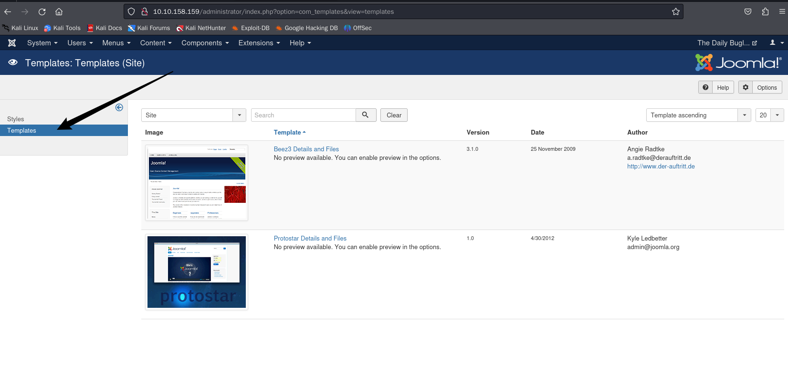This screenshot has width=788, height=367.
Task: Open the Menus dropdown menu
Action: (x=116, y=43)
